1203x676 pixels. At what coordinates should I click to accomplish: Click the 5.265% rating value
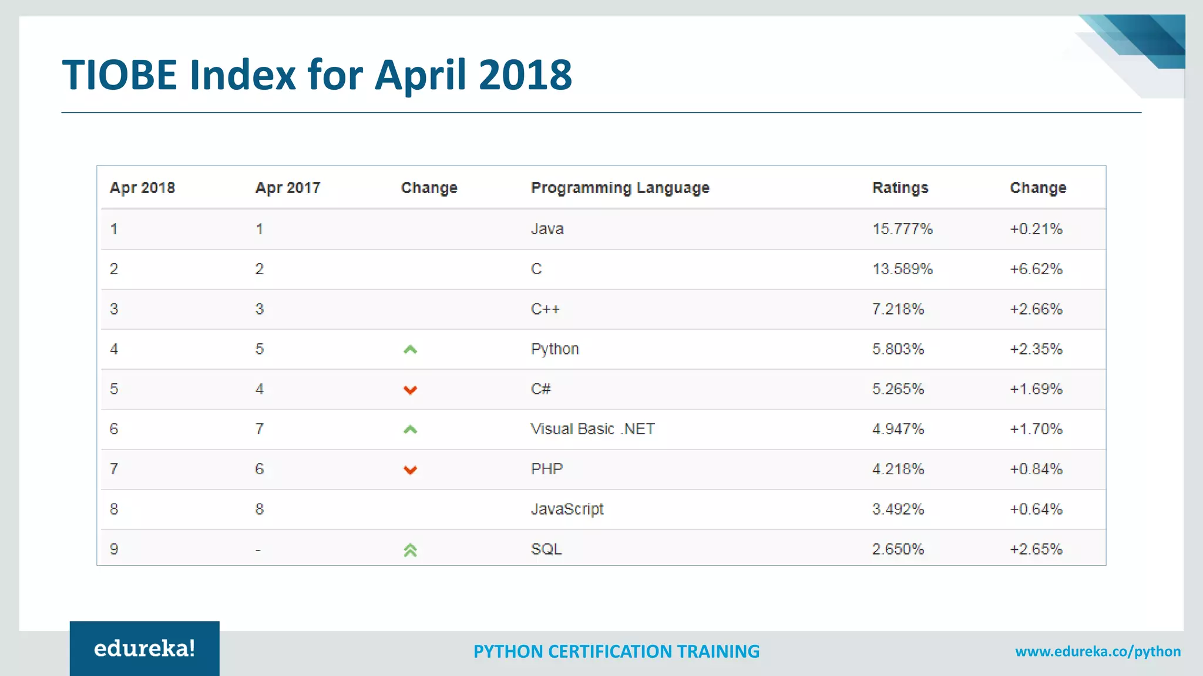tap(898, 389)
